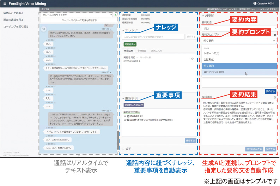Click 保存する under the summary result
This screenshot has height=186, width=280.
point(270,149)
